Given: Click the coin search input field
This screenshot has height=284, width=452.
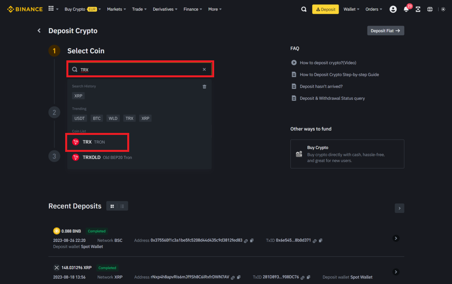Looking at the screenshot, I should 140,69.
